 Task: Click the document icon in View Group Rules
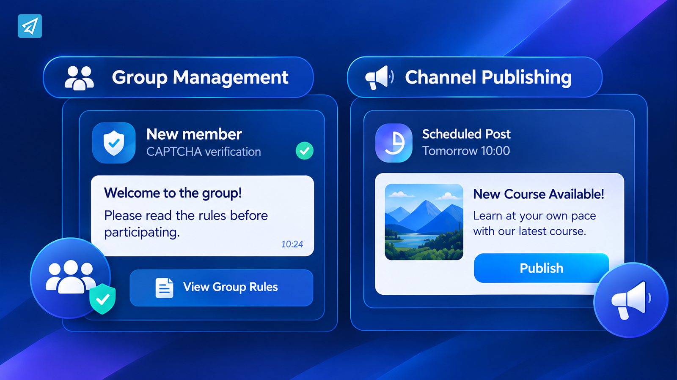(x=164, y=288)
